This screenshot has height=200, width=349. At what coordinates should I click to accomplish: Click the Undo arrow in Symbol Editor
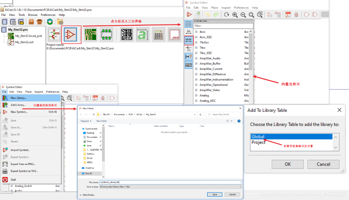(x=207, y=15)
